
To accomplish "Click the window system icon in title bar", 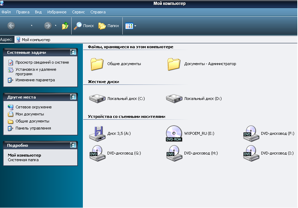I will pyautogui.click(x=2, y=3).
